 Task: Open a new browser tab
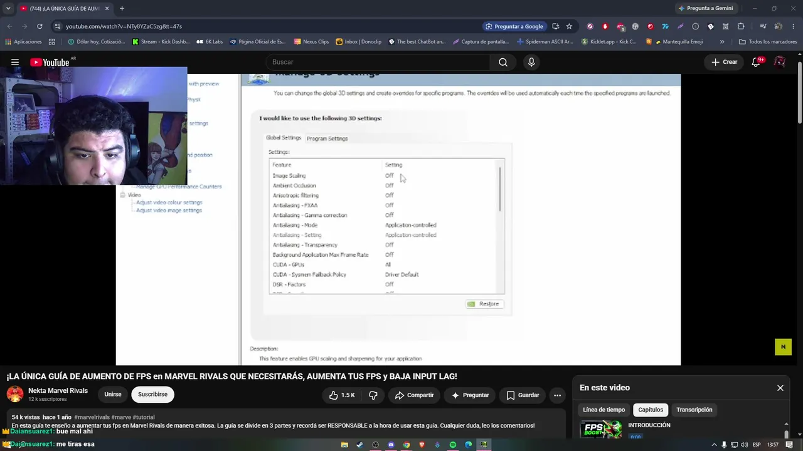click(122, 8)
